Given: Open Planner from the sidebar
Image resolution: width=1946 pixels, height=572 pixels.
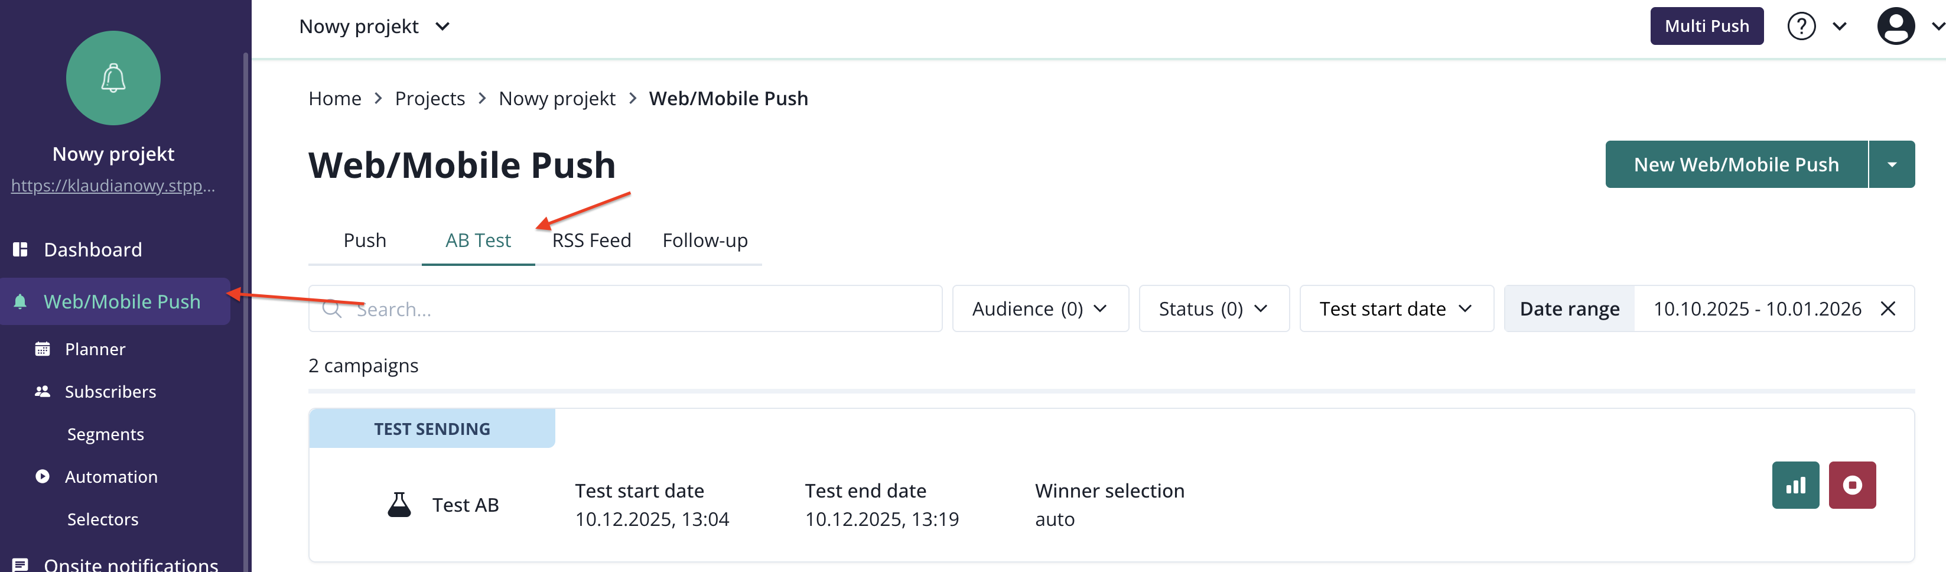Looking at the screenshot, I should point(95,349).
